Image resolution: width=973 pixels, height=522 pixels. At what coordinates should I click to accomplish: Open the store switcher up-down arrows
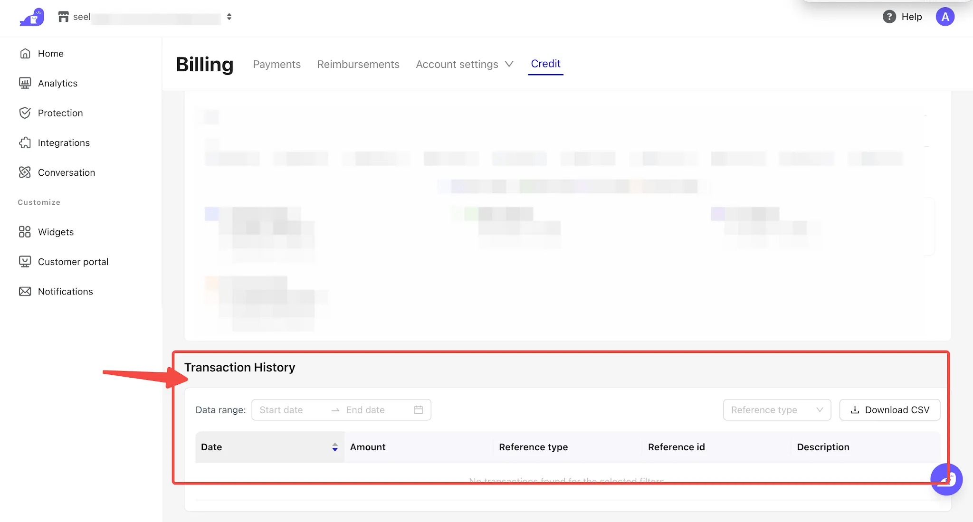229,17
